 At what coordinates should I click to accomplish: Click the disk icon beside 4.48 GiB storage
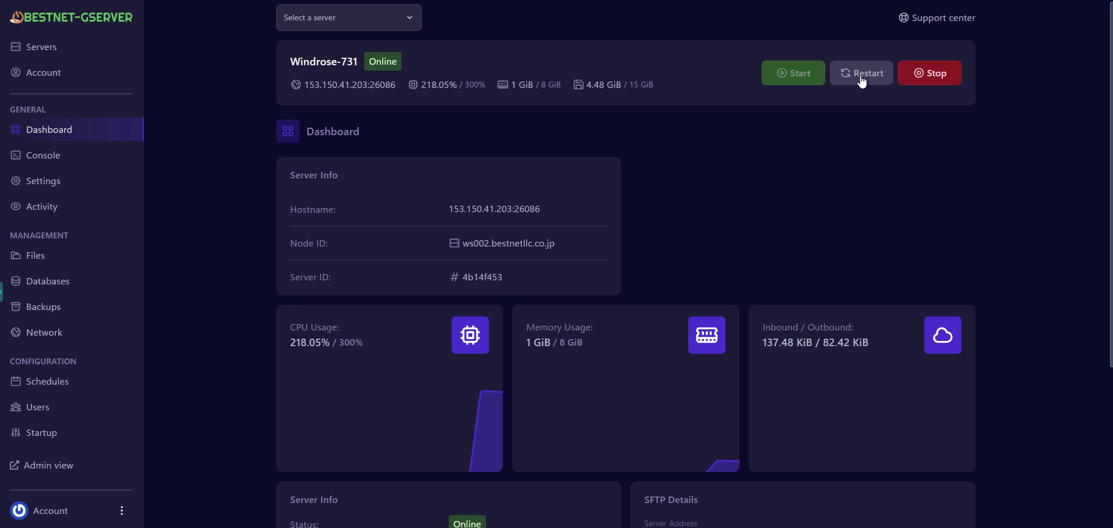coord(578,85)
